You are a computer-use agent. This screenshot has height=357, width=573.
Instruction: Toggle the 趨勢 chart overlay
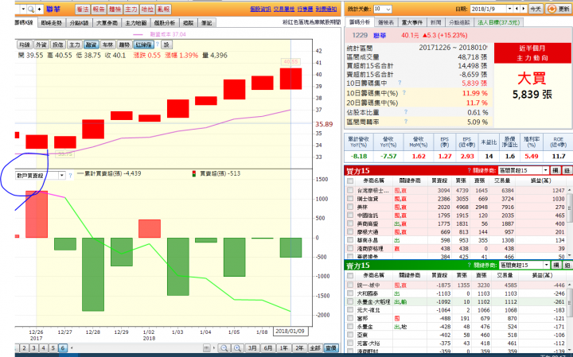(x=125, y=45)
